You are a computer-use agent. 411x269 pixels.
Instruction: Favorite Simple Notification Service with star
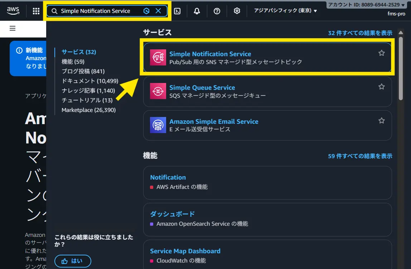(x=382, y=53)
